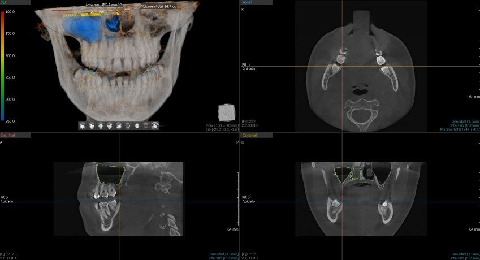Click the 'Volumen total 14.7 cc' label

158,7
